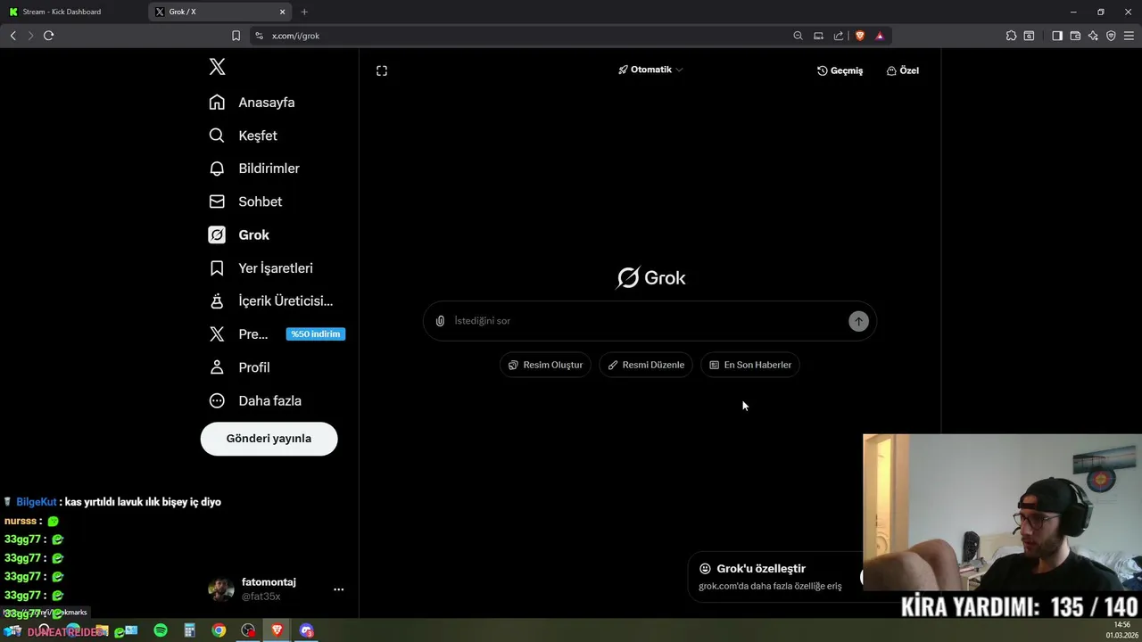
Task: Open Calculator from the taskbar
Action: point(189,630)
